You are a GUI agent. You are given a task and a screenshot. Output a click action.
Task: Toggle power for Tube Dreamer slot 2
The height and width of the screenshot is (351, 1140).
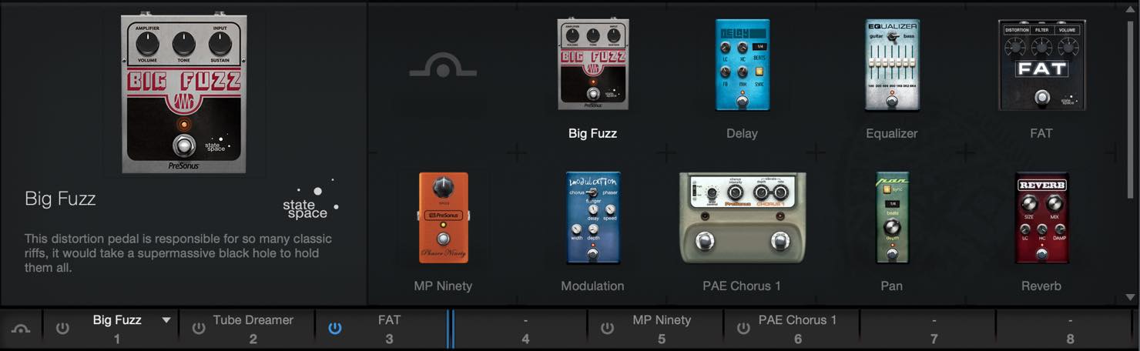[x=199, y=328]
